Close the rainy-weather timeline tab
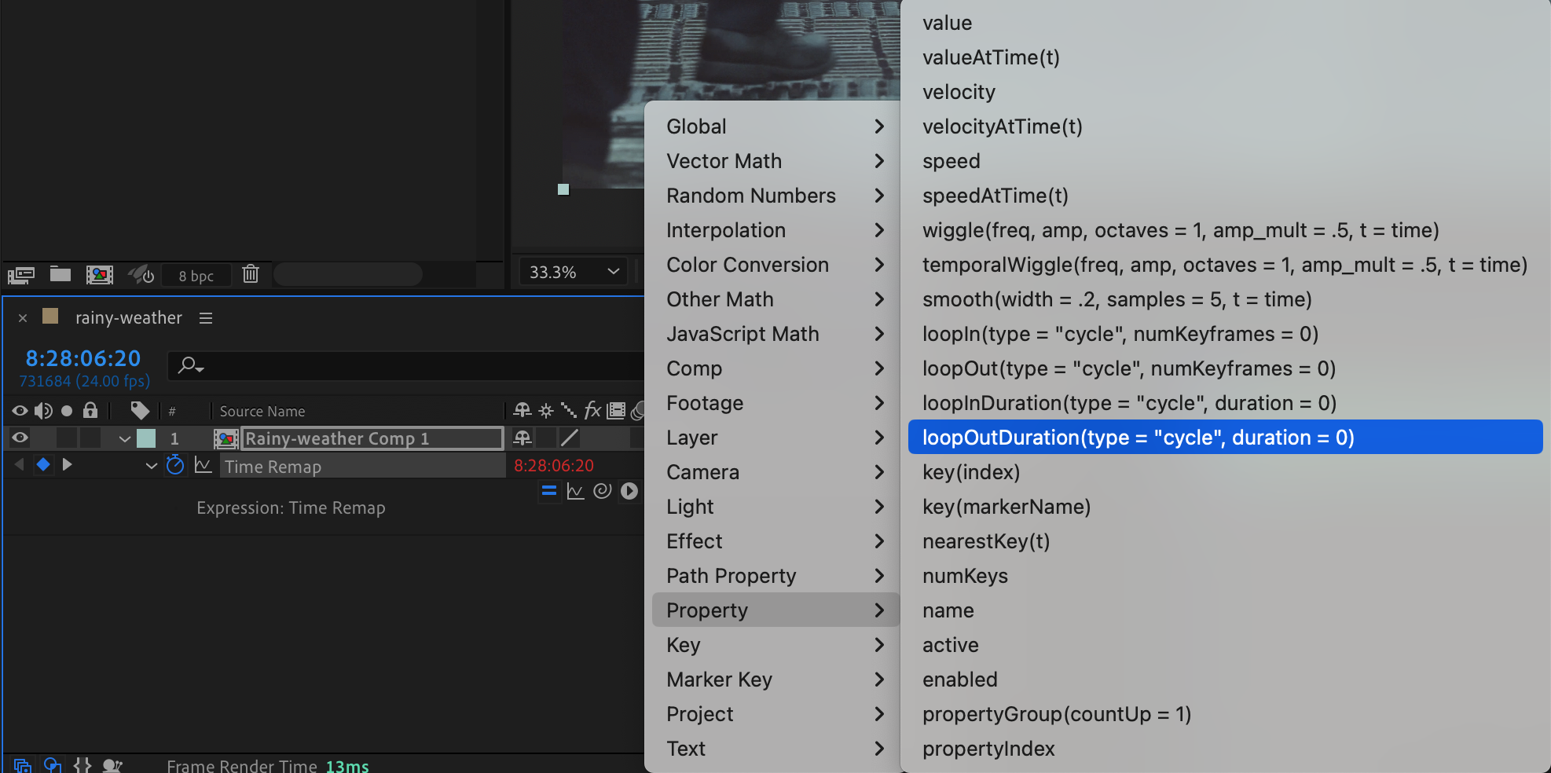The image size is (1551, 773). click(x=23, y=317)
